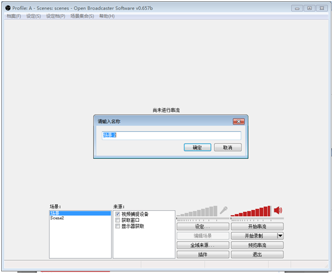Image resolution: width=333 pixels, height=274 pixels.
Task: Confirm the name with 确定 button
Action: pyautogui.click(x=198, y=147)
